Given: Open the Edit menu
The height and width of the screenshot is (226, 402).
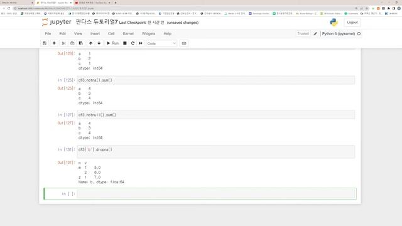Looking at the screenshot, I should (62, 33).
